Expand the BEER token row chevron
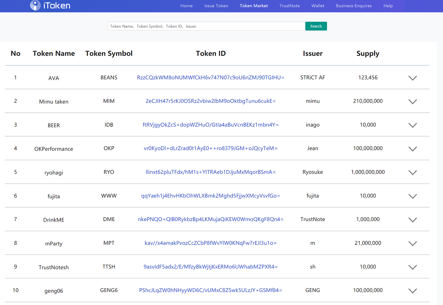443x305 pixels. (x=413, y=125)
